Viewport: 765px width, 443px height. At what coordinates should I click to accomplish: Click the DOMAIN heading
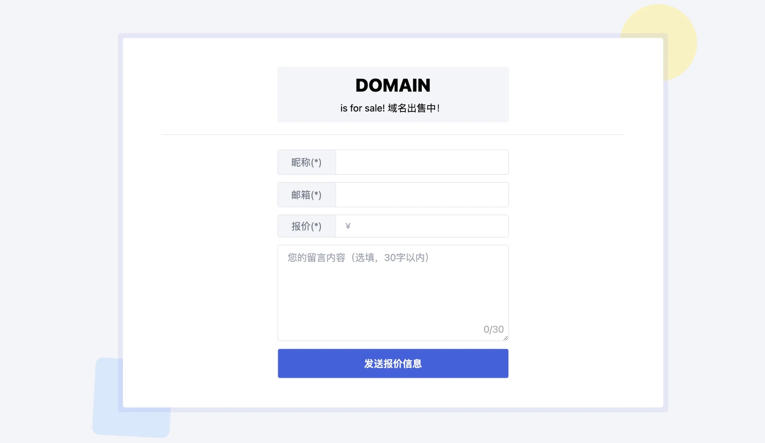[393, 85]
